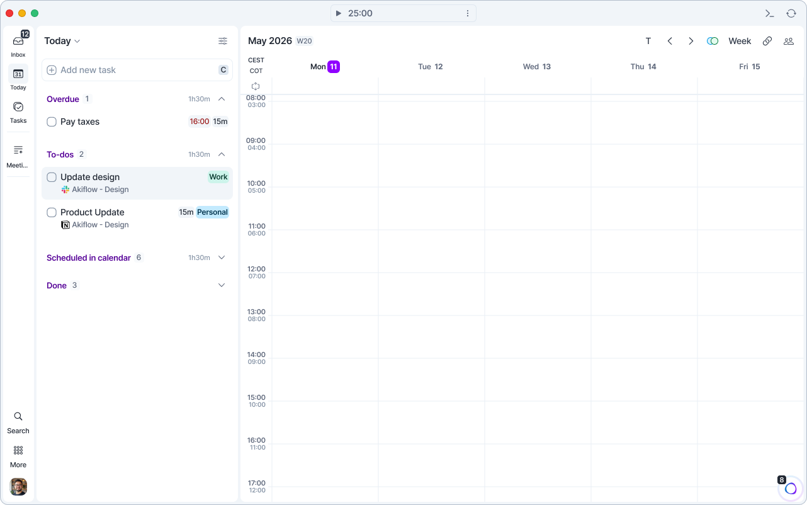Click the 16:00 overdue time
807x505 pixels.
coord(200,122)
